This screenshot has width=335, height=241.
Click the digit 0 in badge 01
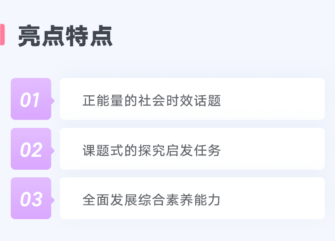[x=25, y=100]
